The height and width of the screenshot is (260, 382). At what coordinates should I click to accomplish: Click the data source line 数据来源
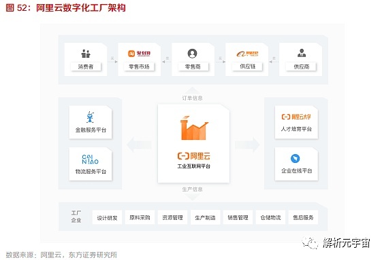[61, 255]
